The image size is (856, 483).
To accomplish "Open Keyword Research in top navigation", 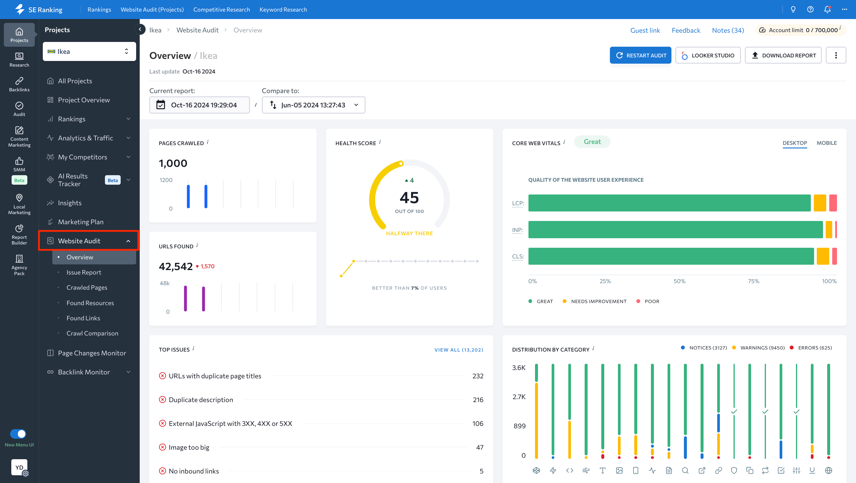I will point(283,9).
